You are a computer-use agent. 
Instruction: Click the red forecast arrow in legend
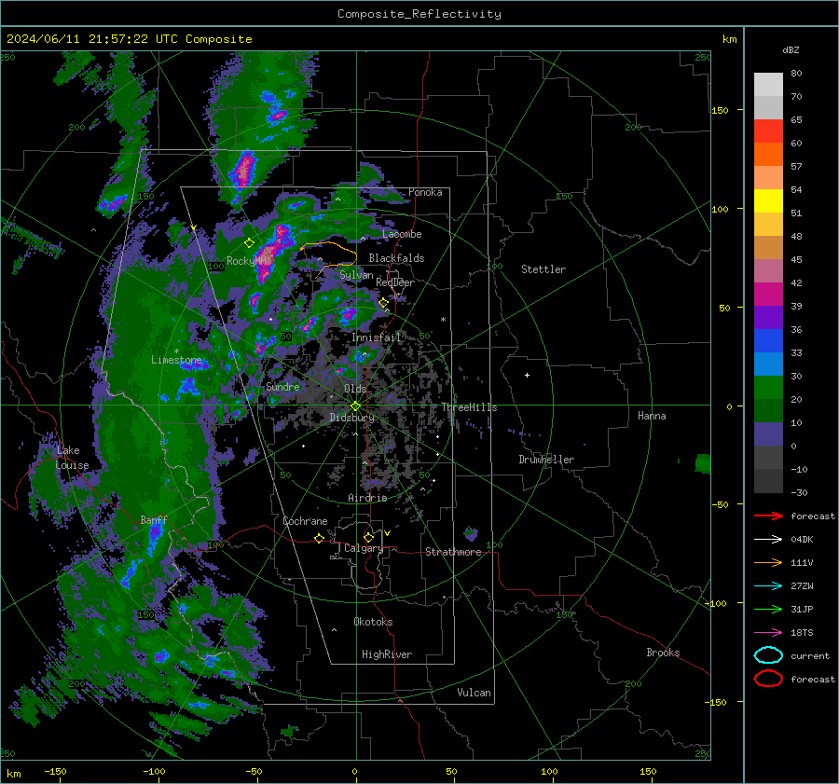768,516
